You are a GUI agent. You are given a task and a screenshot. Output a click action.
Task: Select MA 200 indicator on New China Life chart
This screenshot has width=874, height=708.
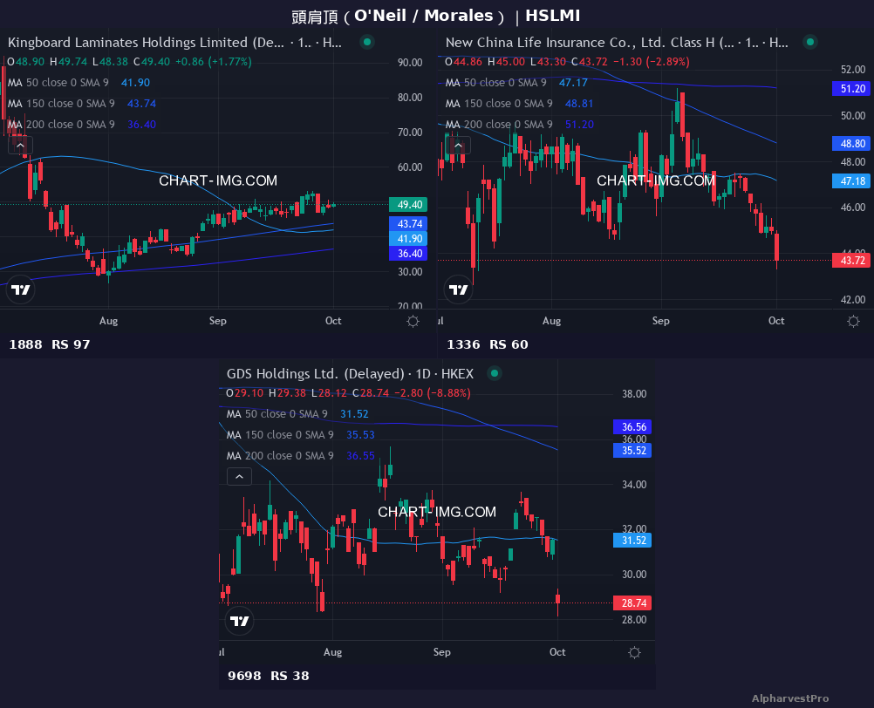tap(519, 124)
